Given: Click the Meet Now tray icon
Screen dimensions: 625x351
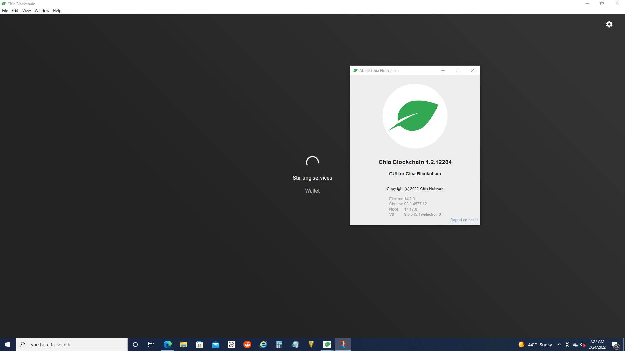Looking at the screenshot, I should point(567,344).
